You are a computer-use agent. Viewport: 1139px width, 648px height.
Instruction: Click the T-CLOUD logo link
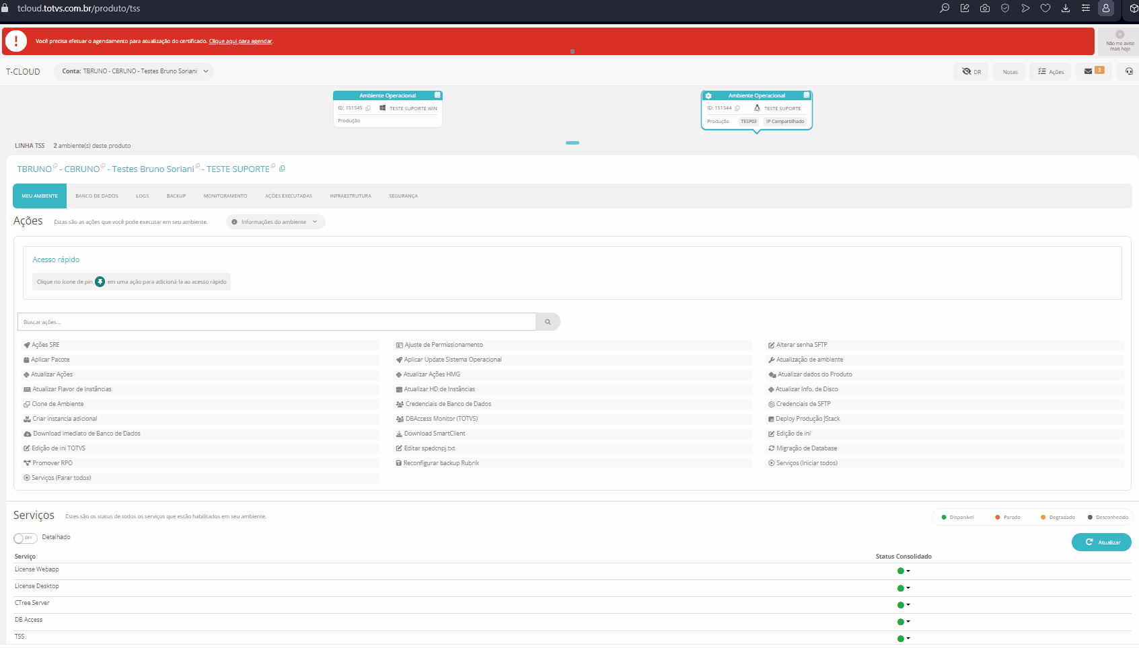(x=23, y=72)
